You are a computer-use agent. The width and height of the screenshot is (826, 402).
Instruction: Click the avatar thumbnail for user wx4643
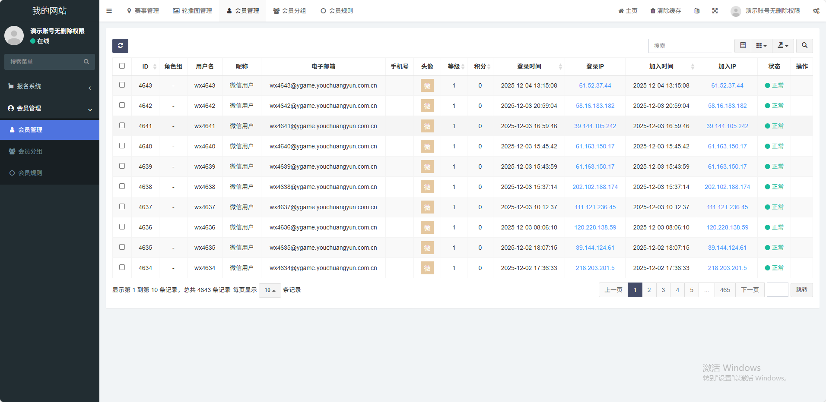pyautogui.click(x=427, y=85)
